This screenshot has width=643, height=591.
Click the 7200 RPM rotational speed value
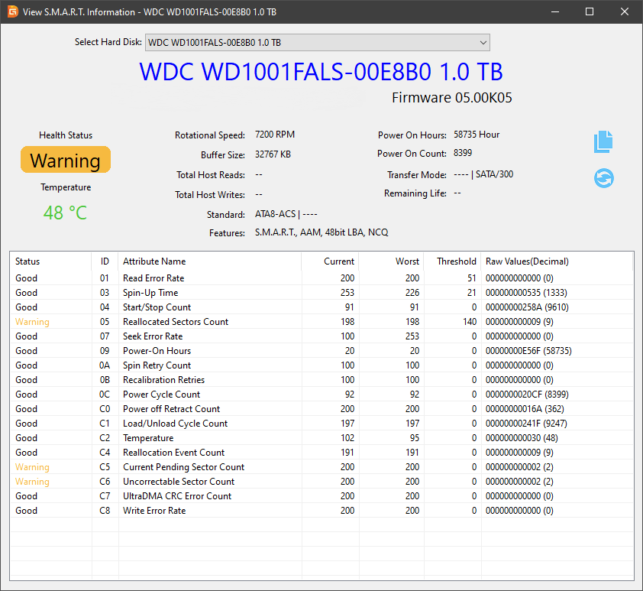click(x=275, y=135)
